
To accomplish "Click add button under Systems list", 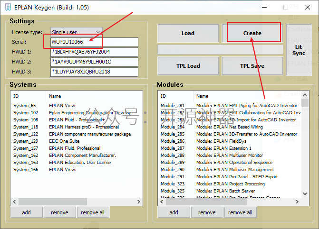I will point(27,212).
